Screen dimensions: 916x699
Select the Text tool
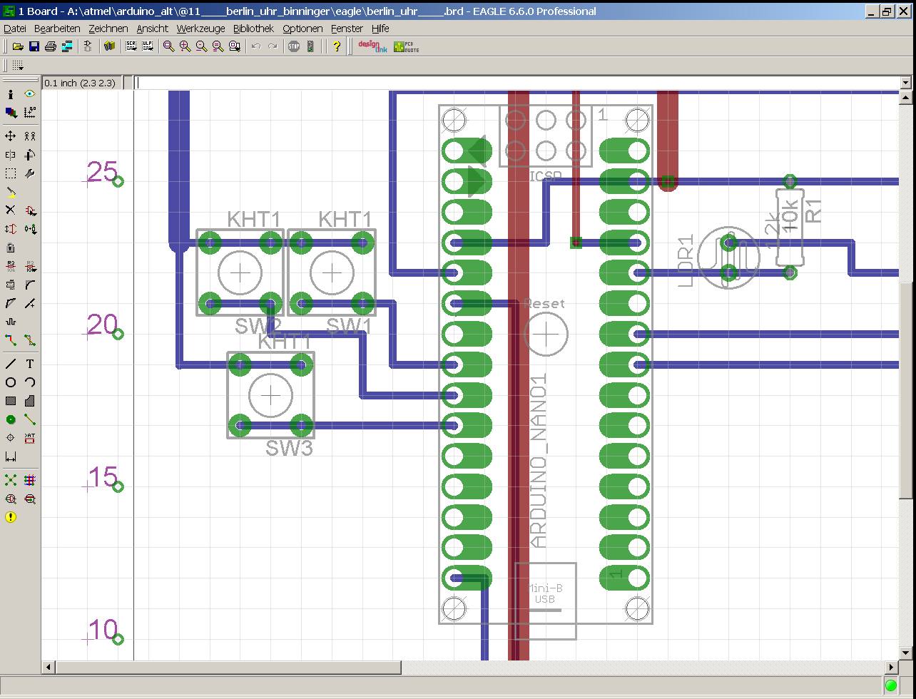[x=30, y=364]
